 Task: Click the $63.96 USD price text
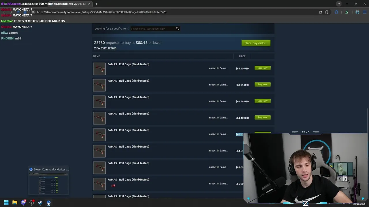click(x=242, y=101)
